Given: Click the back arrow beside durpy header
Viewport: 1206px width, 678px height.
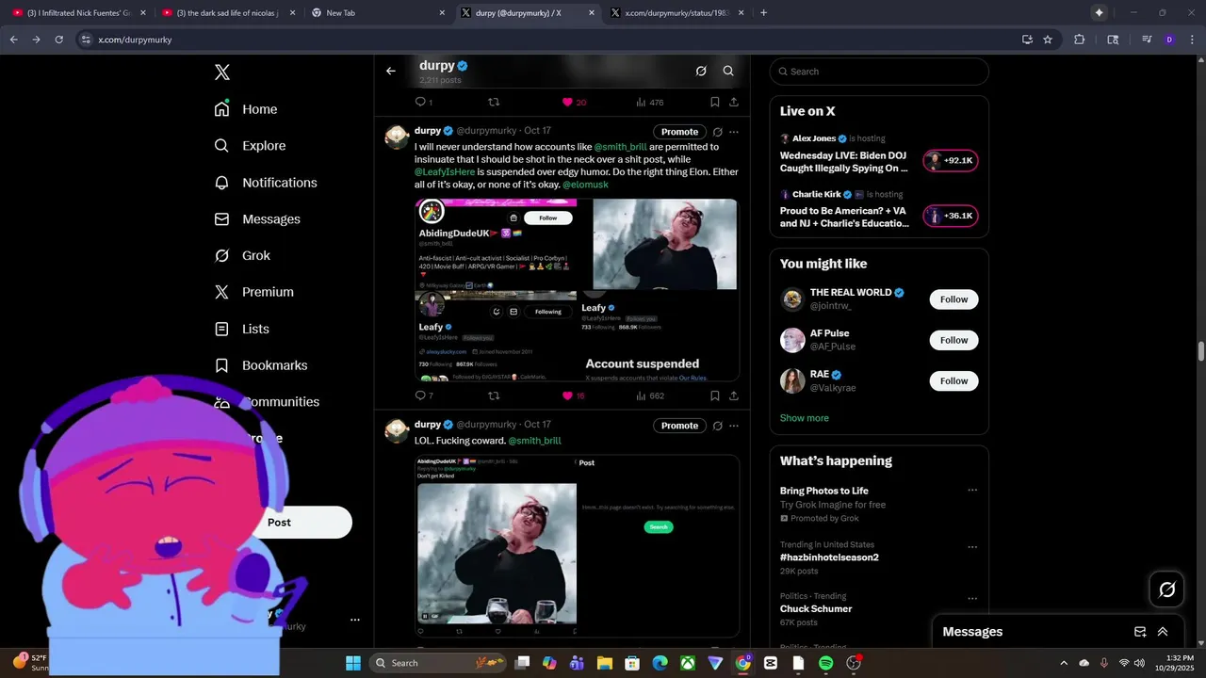Looking at the screenshot, I should (391, 71).
